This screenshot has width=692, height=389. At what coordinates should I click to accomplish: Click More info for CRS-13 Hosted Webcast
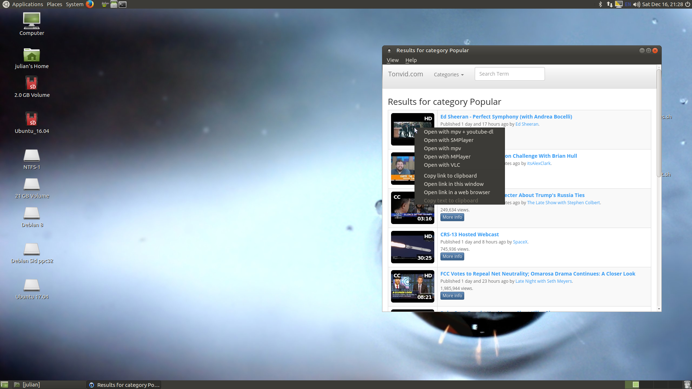click(x=452, y=256)
